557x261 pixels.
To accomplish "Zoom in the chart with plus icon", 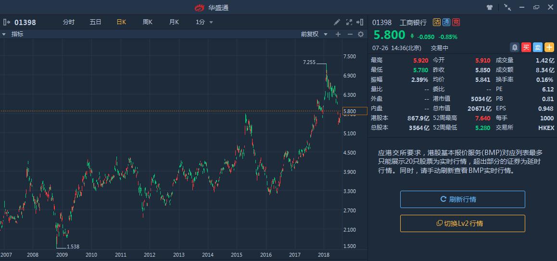I will [338, 34].
